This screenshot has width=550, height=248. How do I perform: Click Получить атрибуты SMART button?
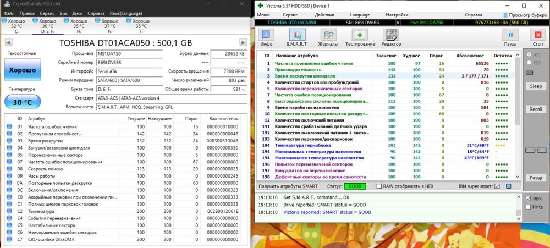[289, 186]
